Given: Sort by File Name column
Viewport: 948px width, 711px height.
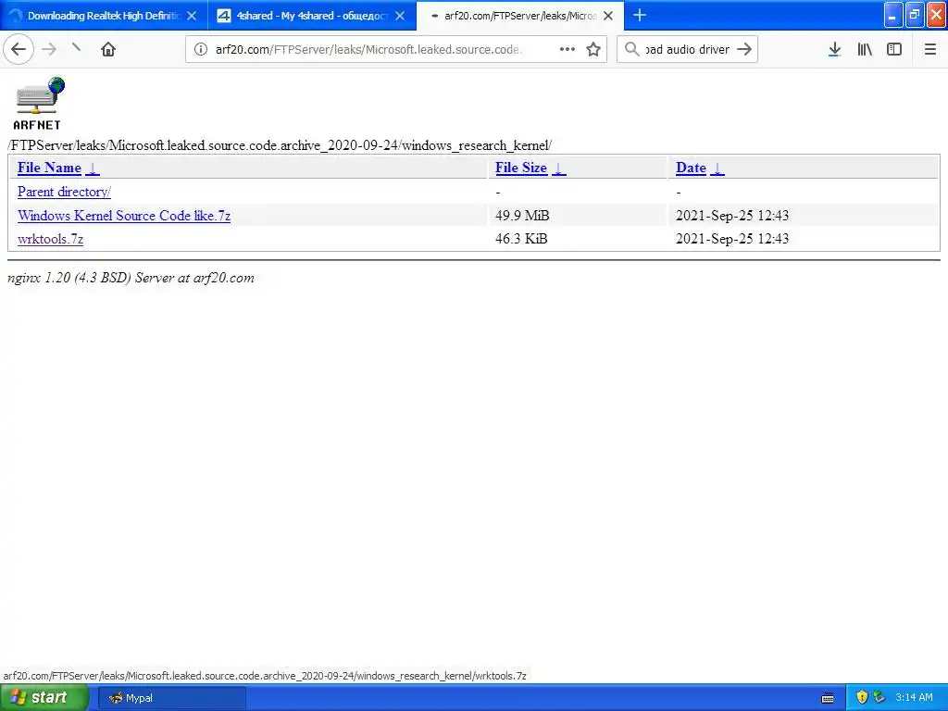Looking at the screenshot, I should pos(49,168).
